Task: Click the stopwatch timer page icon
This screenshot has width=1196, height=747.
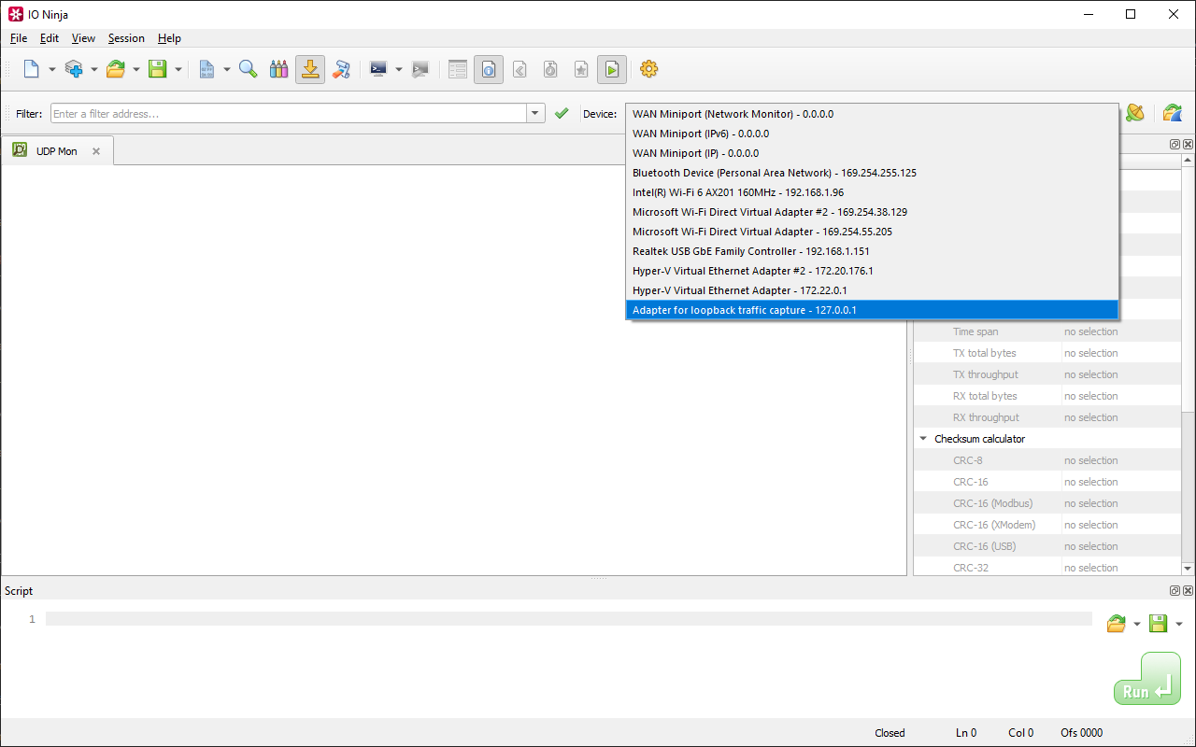Action: pos(550,69)
